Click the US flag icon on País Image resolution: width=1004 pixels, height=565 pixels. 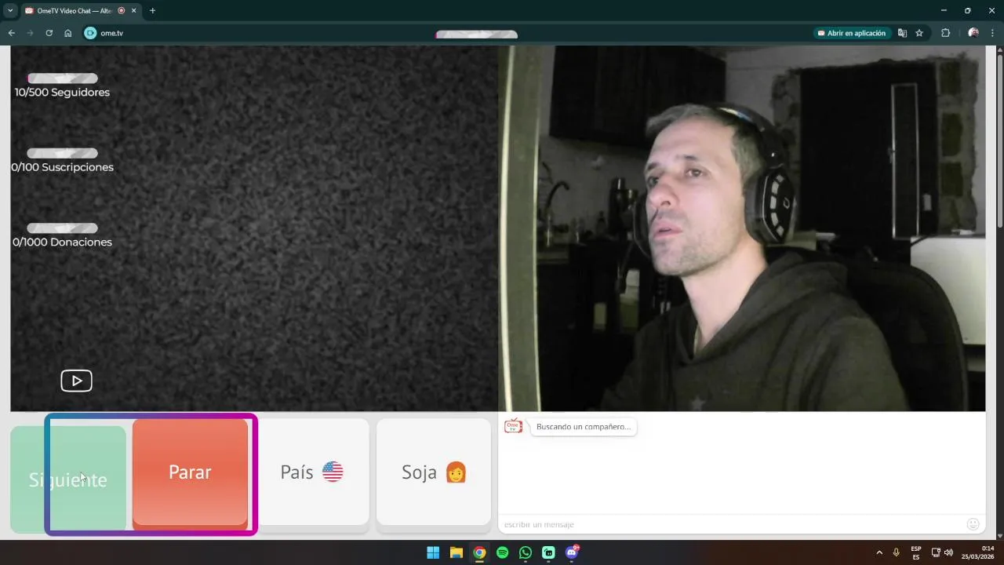pyautogui.click(x=333, y=472)
